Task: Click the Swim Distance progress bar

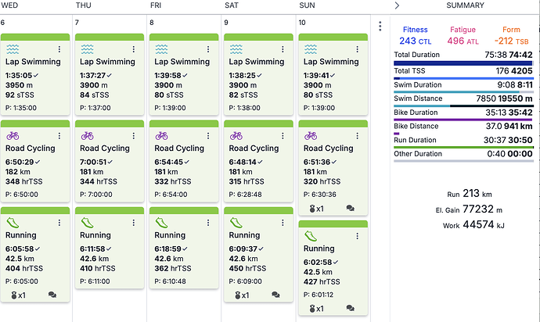Action: (x=463, y=106)
